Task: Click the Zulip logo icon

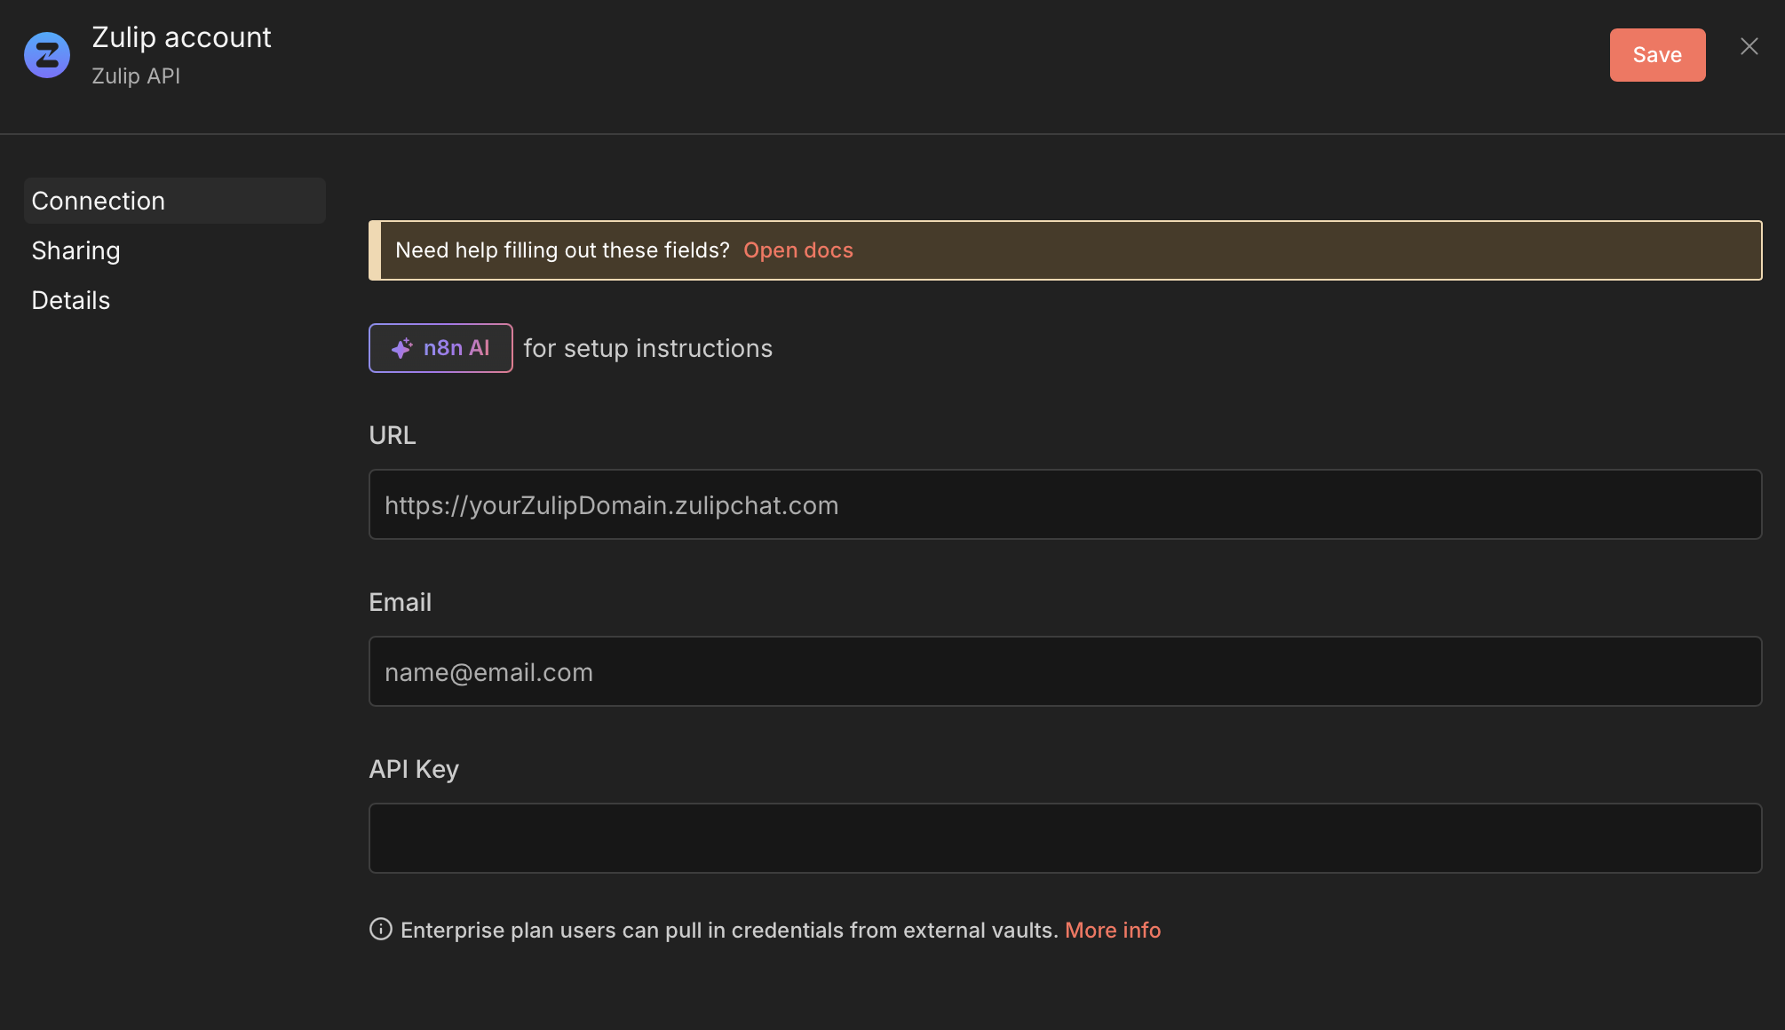Action: tap(47, 55)
